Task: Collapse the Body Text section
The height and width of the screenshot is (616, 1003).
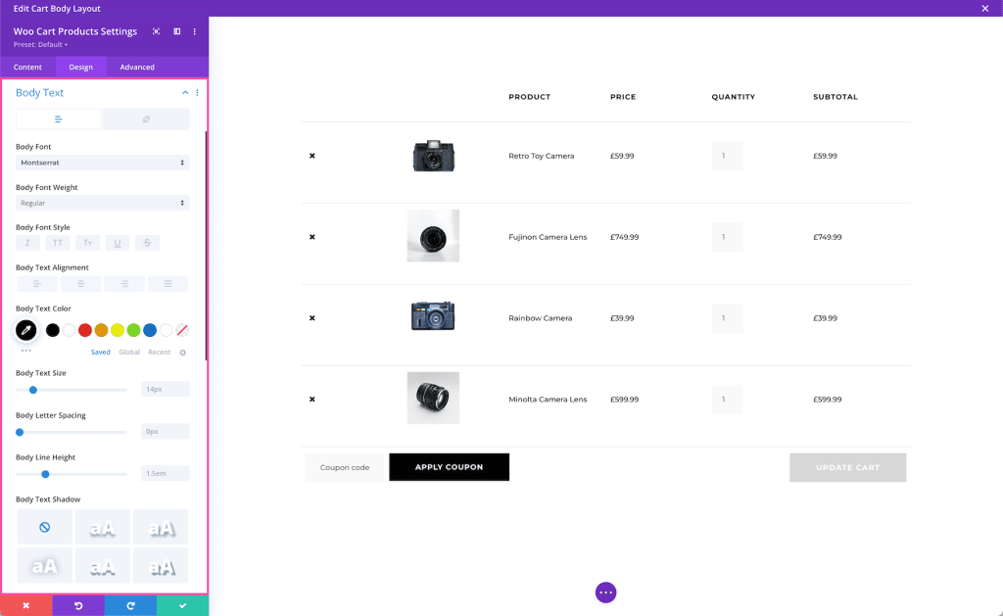Action: (x=185, y=92)
